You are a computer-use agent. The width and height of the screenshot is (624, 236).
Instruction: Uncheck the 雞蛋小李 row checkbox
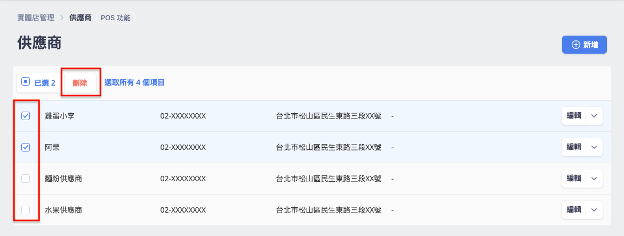point(26,116)
